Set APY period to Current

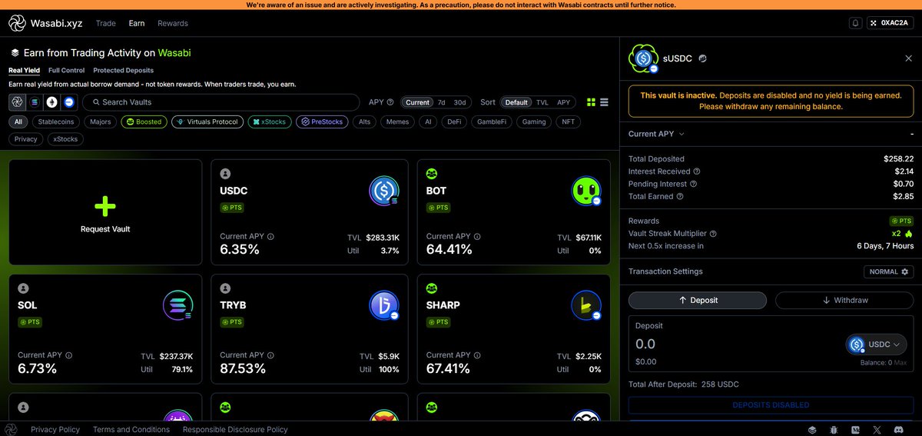coord(418,102)
